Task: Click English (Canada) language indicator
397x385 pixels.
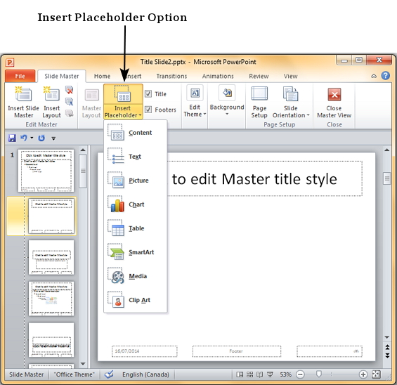Action: pyautogui.click(x=145, y=374)
